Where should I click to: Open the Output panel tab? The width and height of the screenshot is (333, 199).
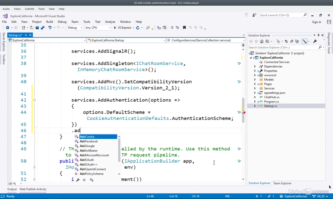[x=12, y=189]
